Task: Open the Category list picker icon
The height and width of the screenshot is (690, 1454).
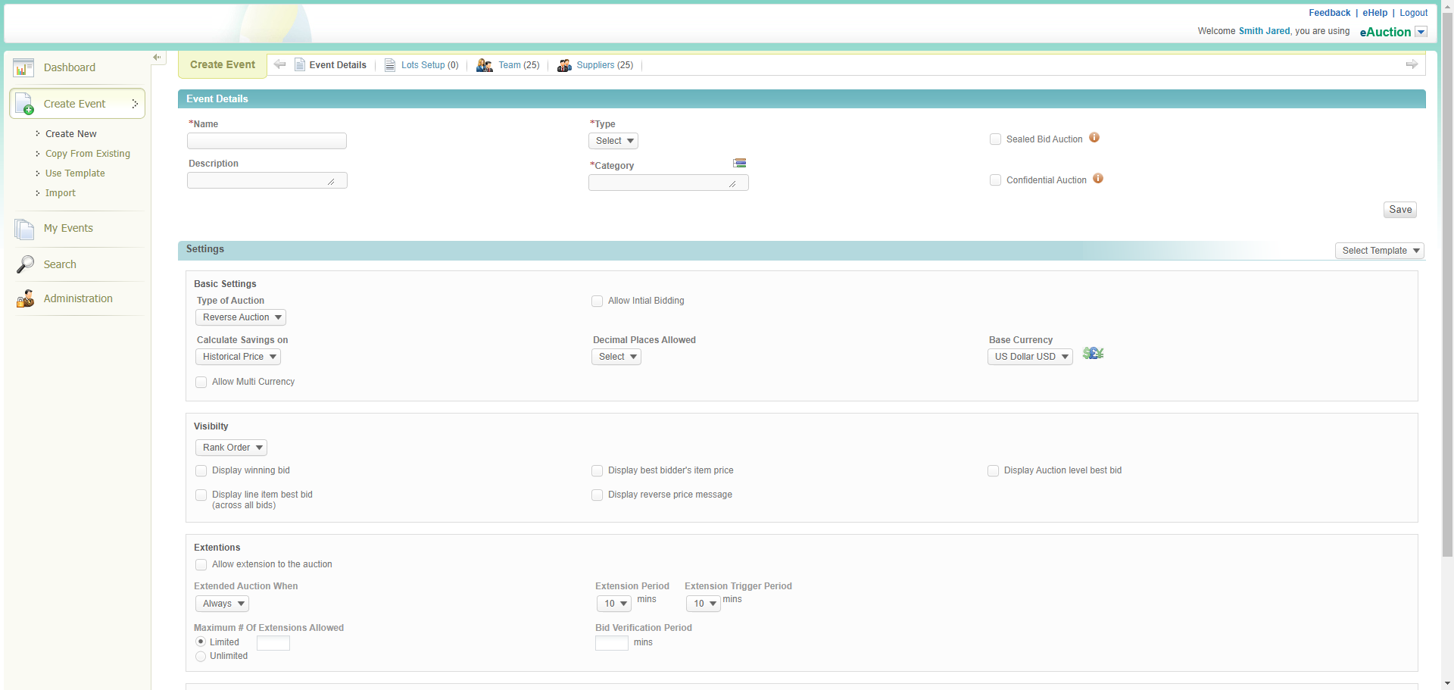Action: 739,164
